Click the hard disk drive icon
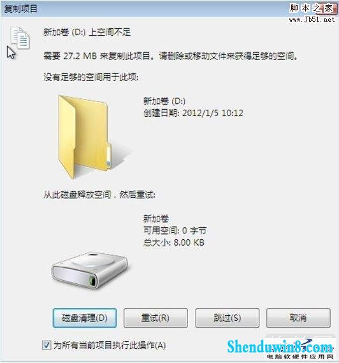The height and width of the screenshot is (363, 339). 90,270
